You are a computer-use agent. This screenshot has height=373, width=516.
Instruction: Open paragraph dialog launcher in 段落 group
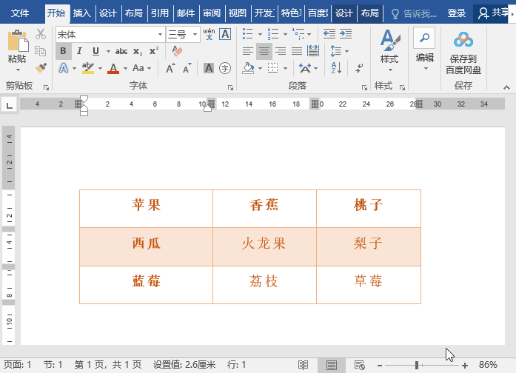pos(364,87)
